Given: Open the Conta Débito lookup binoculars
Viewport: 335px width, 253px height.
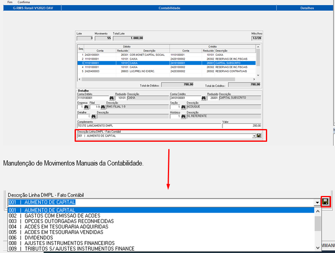Looking at the screenshot, I should point(111,97).
